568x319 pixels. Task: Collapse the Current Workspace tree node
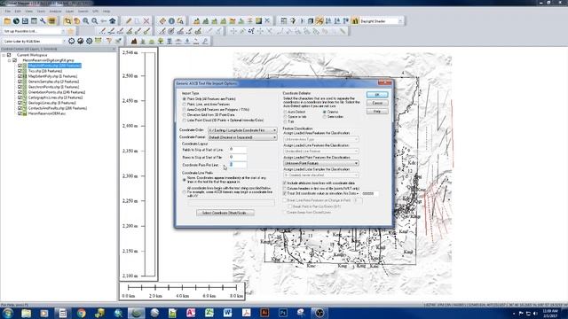pos(4,55)
